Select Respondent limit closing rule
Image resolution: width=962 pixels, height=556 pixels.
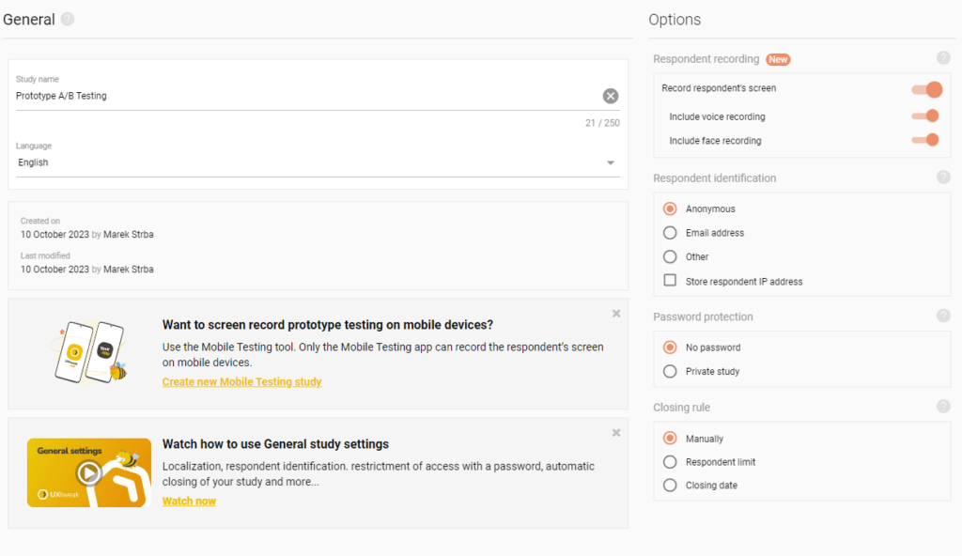pos(670,462)
